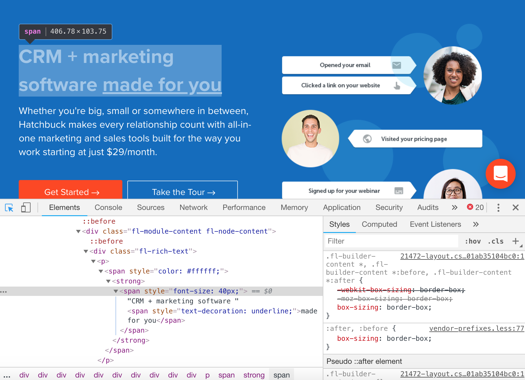Image resolution: width=525 pixels, height=380 pixels.
Task: Click envelope icon on Opened your email card
Action: coord(396,65)
